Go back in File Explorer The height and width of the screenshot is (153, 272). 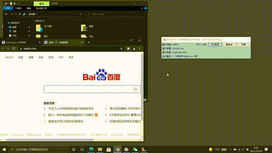coord(6,14)
